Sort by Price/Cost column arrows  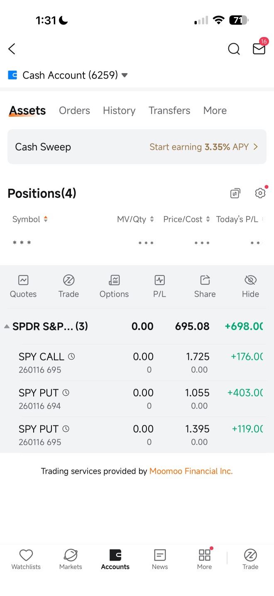[208, 219]
